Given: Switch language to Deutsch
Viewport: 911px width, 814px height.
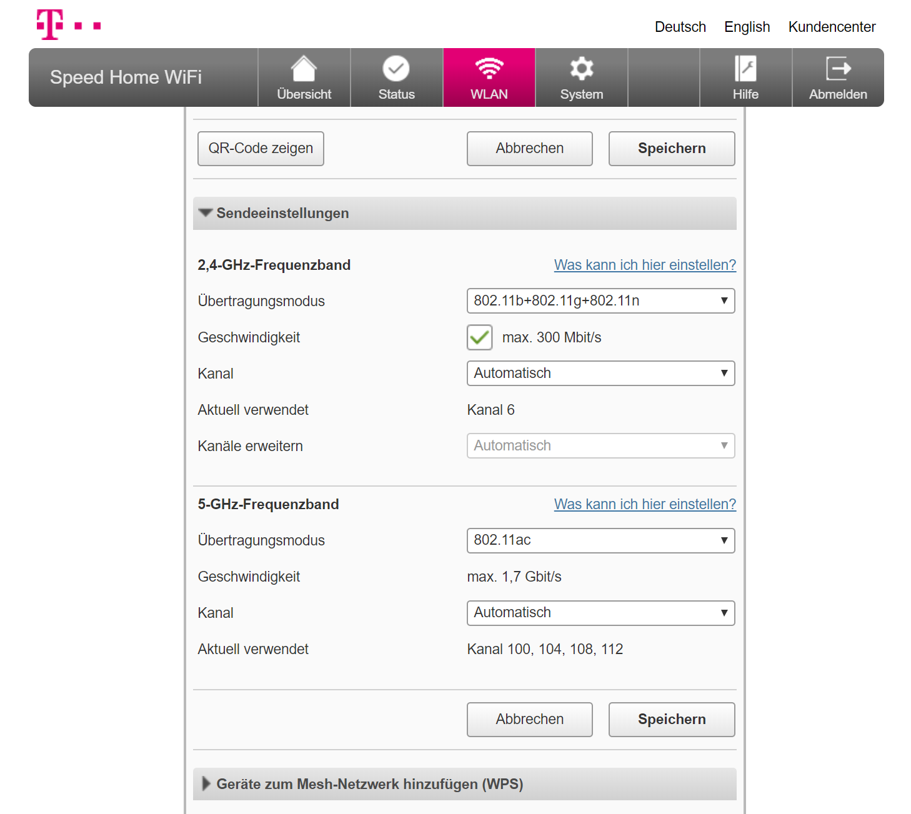Looking at the screenshot, I should pyautogui.click(x=680, y=27).
